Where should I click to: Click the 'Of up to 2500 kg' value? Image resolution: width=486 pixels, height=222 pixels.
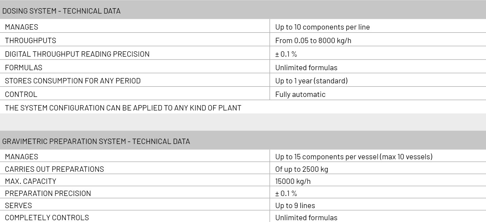(x=302, y=169)
